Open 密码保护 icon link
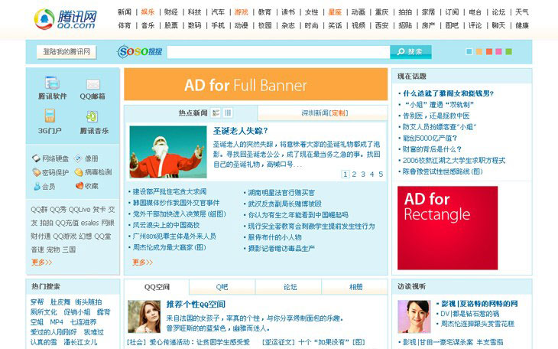558x349 pixels. click(x=50, y=172)
